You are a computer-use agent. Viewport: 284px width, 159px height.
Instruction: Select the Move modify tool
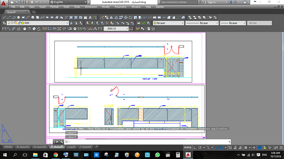[126, 18]
